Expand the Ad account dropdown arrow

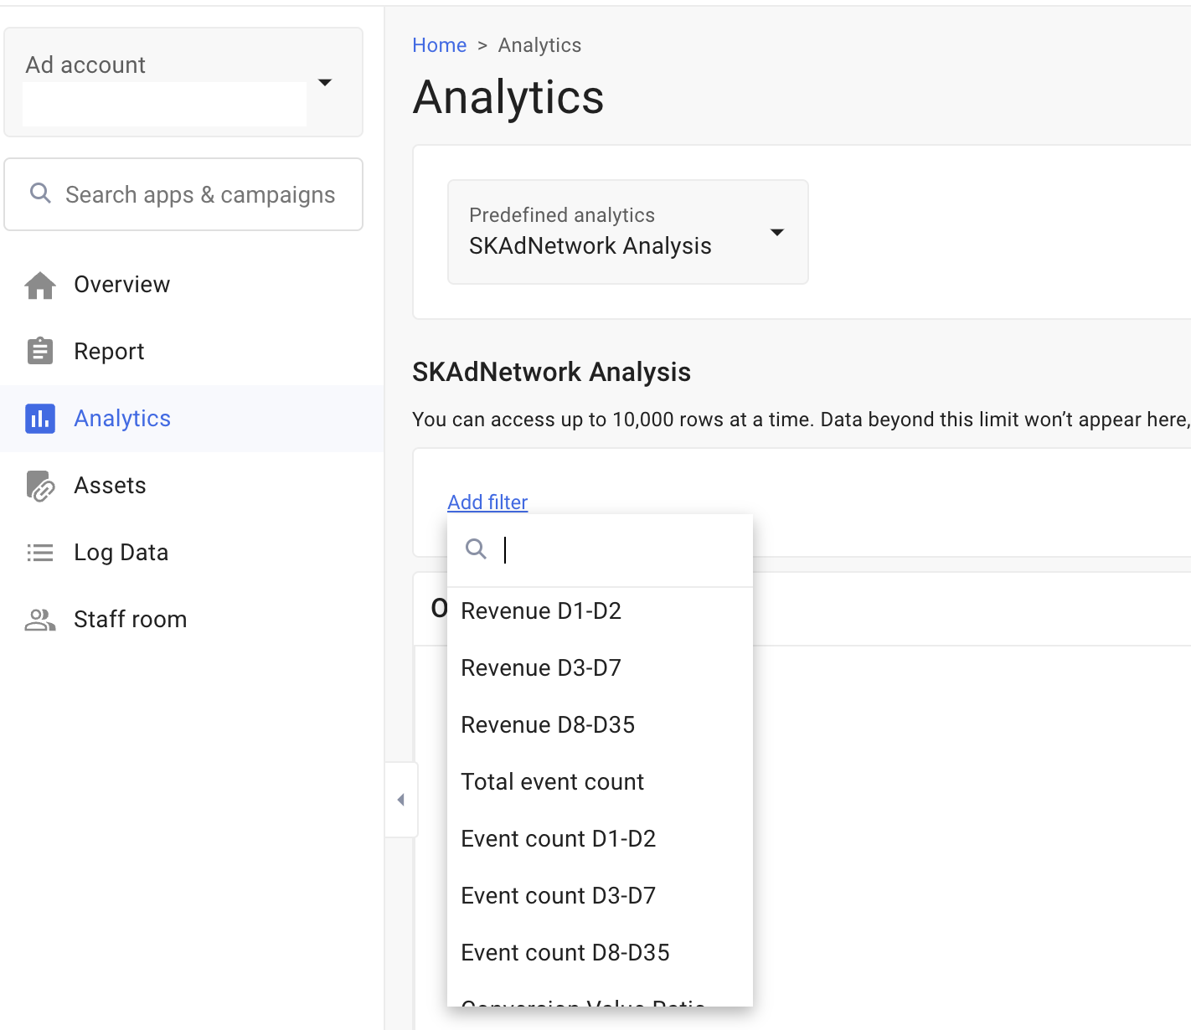pyautogui.click(x=326, y=83)
